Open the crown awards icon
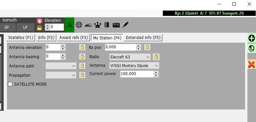Image resolution: width=256 pixels, height=122 pixels. pyautogui.click(x=97, y=25)
